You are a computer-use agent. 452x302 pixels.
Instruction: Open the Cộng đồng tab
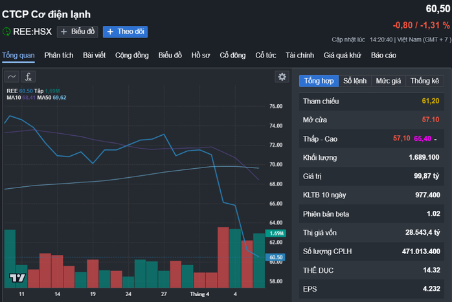(x=132, y=55)
